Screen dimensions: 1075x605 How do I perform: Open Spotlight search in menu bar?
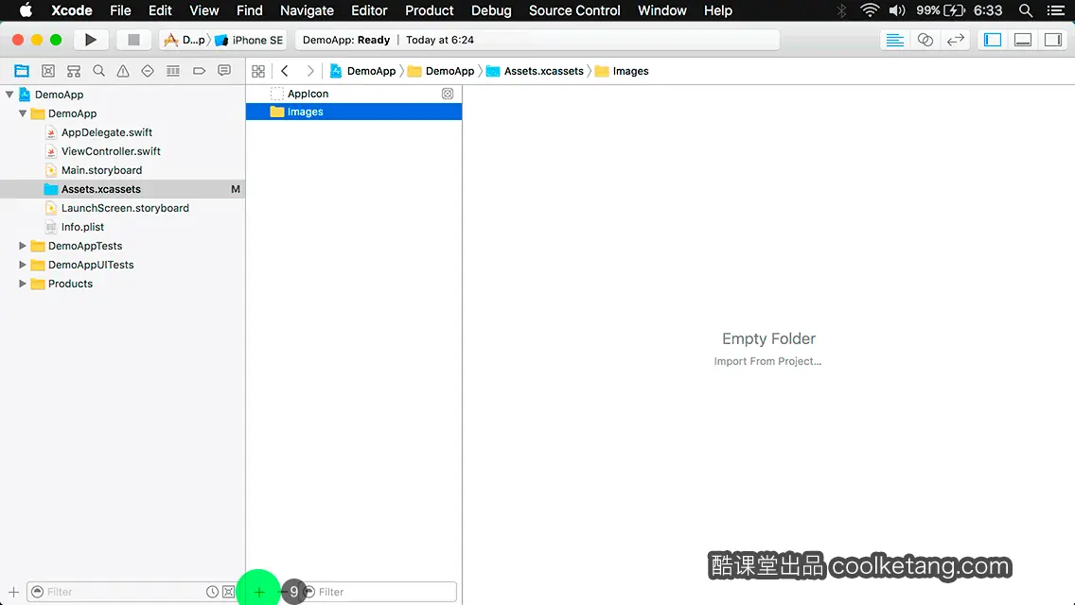click(x=1026, y=10)
